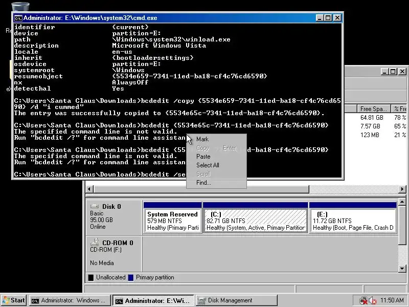Click right arrow of horizontal scrollbar
Screen dimensions: 409x307
pyautogui.click(x=402, y=189)
